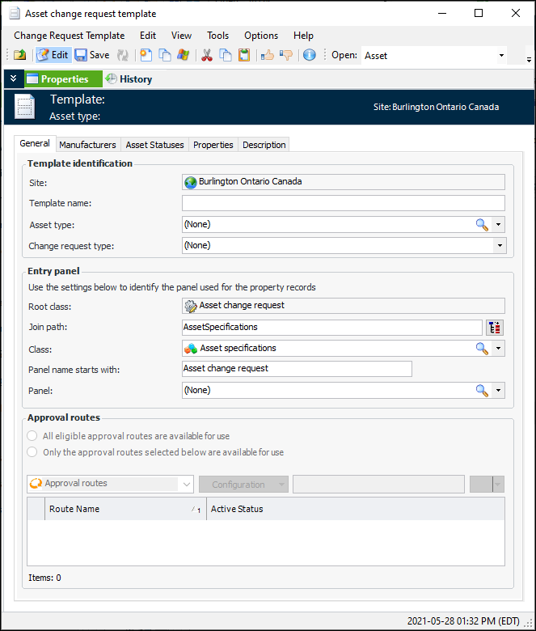Click the scissors Cut icon
Image resolution: width=536 pixels, height=631 pixels.
pos(206,55)
